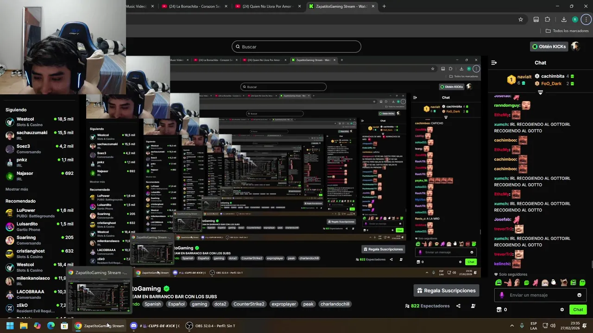
Task: Select the CounterStrike2 stream tag
Action: tap(249, 304)
